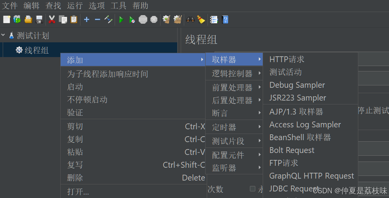Screen dimensions: 389x198
Task: Add a GraphQL HTTP Request sampler
Action: point(311,176)
